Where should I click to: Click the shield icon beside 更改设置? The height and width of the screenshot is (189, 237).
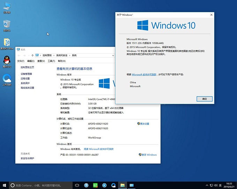pos(138,124)
